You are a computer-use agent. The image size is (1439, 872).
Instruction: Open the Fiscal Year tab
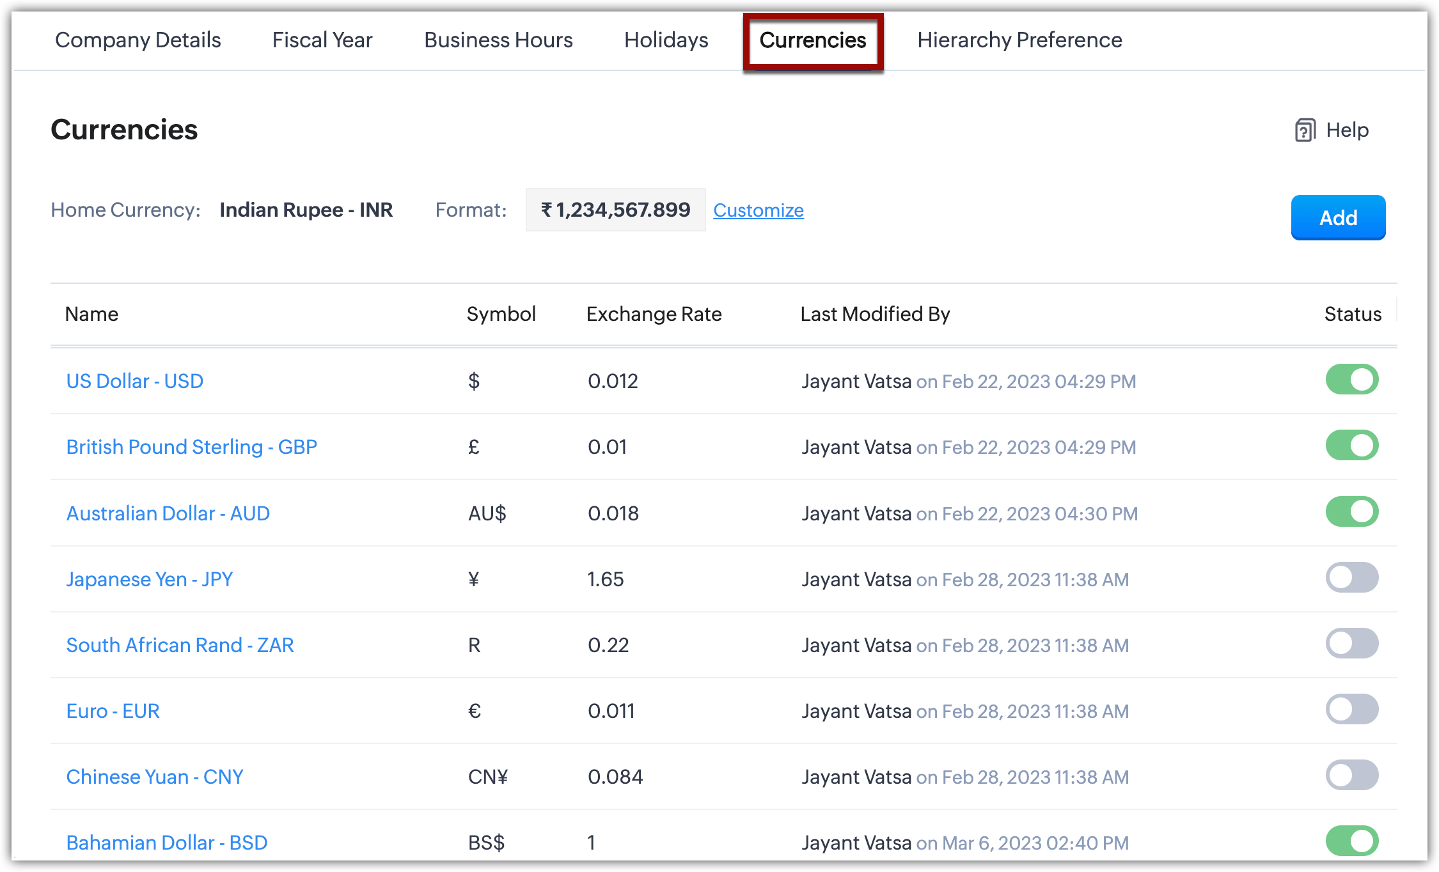click(x=322, y=40)
